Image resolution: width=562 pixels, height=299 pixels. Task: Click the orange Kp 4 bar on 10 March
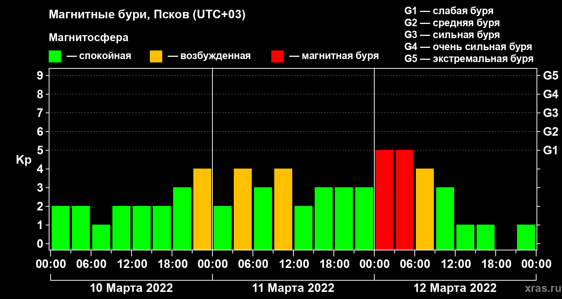(x=202, y=209)
